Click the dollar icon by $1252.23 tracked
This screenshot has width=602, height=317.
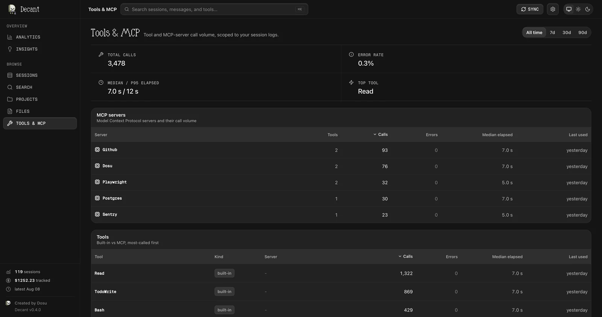[8, 281]
